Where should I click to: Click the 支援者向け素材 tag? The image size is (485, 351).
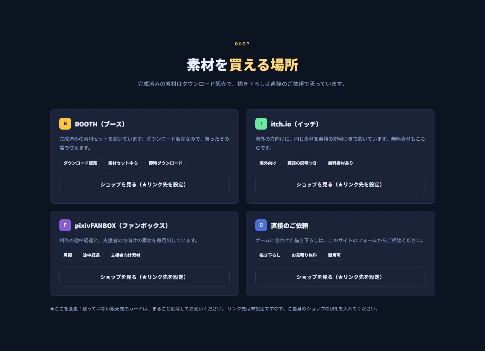pyautogui.click(x=125, y=255)
